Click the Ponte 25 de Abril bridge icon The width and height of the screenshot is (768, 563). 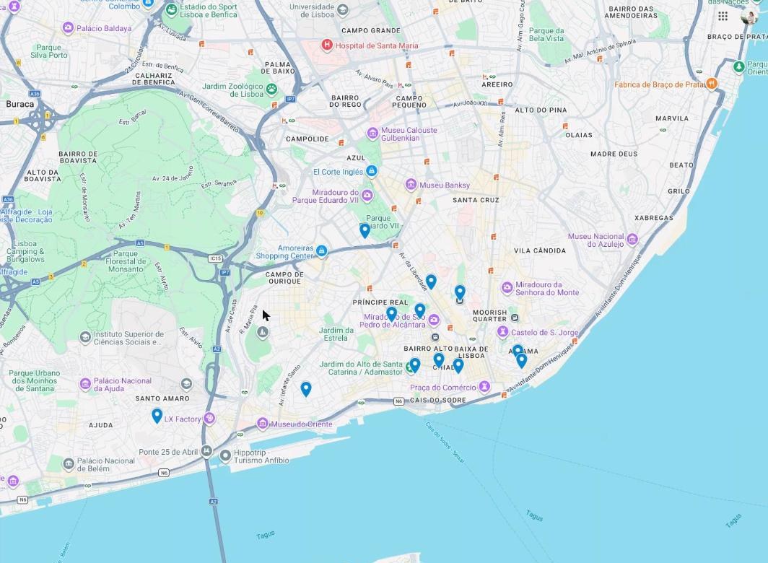(207, 451)
